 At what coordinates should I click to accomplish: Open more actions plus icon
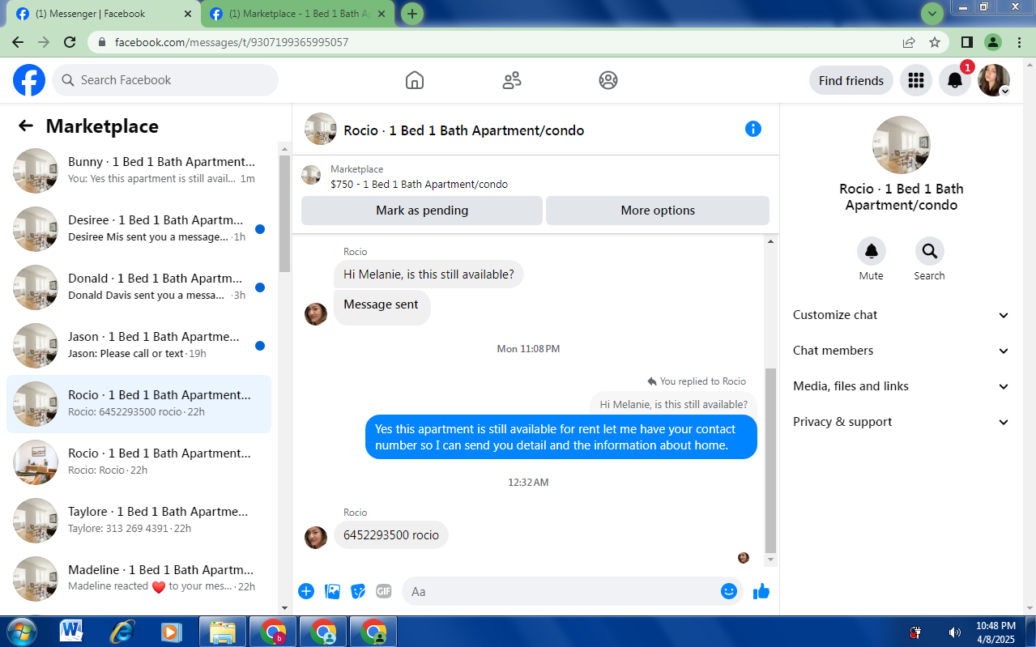pos(306,591)
